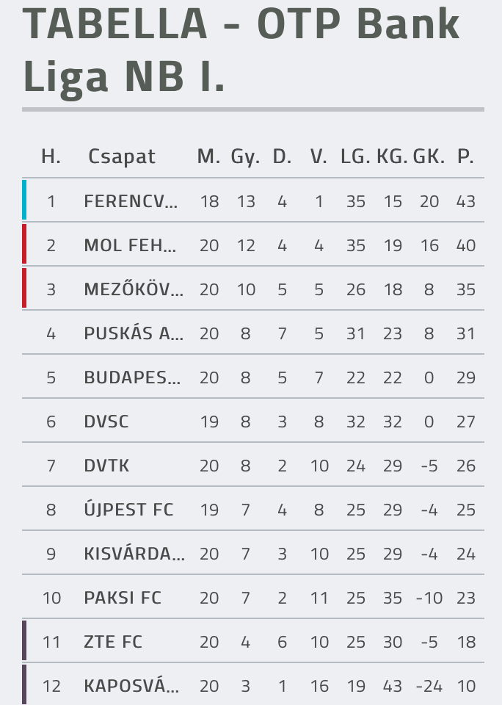Open the DVSC team entry
The width and height of the screenshot is (502, 705).
pos(106,422)
